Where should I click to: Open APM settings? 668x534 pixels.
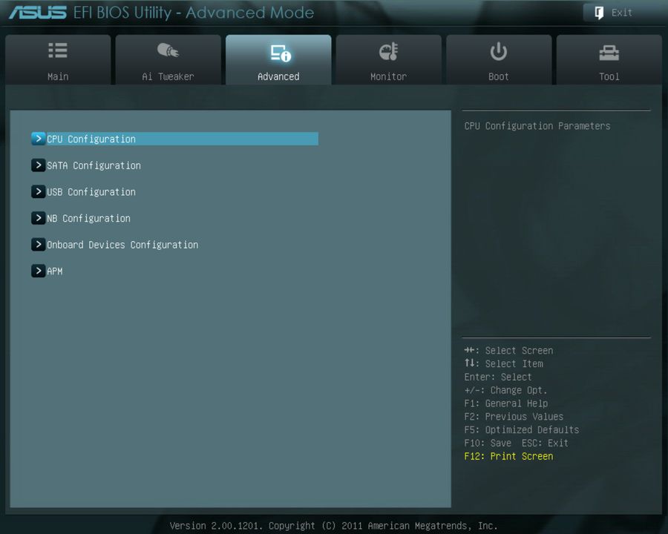tap(54, 271)
